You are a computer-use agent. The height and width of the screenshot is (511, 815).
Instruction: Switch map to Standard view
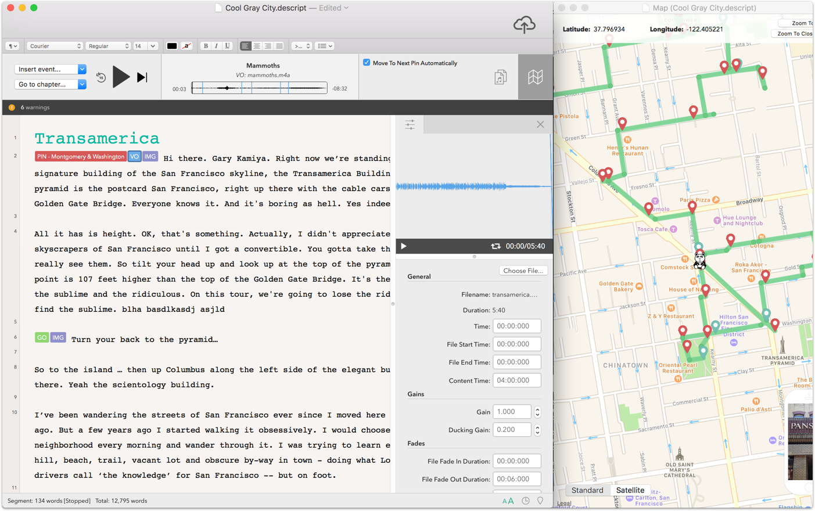tap(587, 490)
